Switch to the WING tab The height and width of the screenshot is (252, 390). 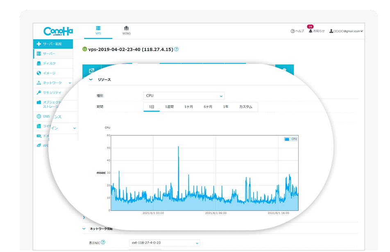tap(126, 31)
